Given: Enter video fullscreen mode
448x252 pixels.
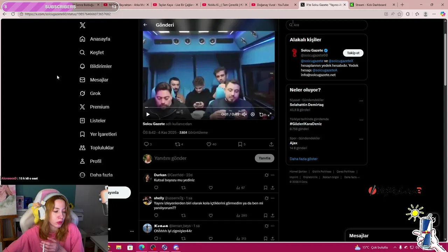Looking at the screenshot, I should pyautogui.click(x=269, y=114).
